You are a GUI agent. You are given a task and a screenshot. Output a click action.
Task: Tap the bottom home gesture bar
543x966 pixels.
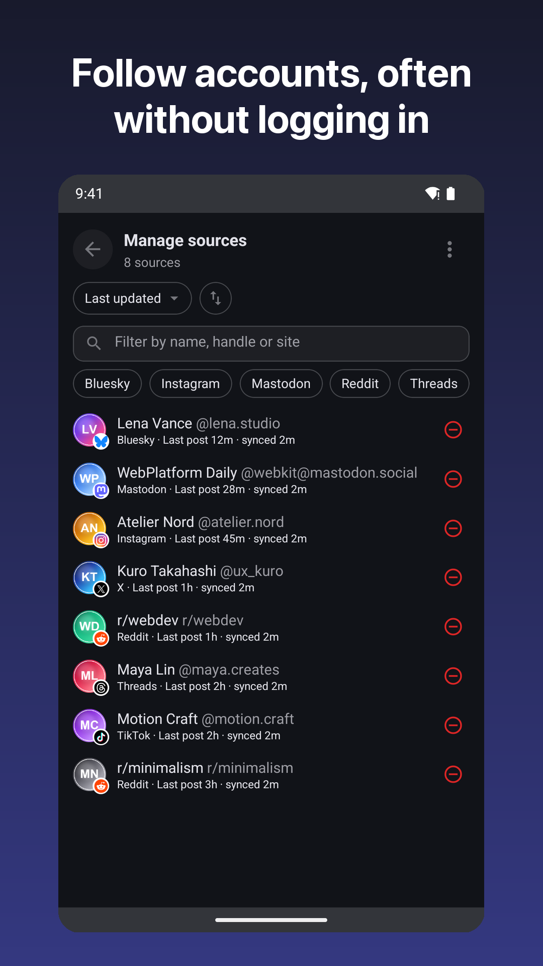pos(271,920)
